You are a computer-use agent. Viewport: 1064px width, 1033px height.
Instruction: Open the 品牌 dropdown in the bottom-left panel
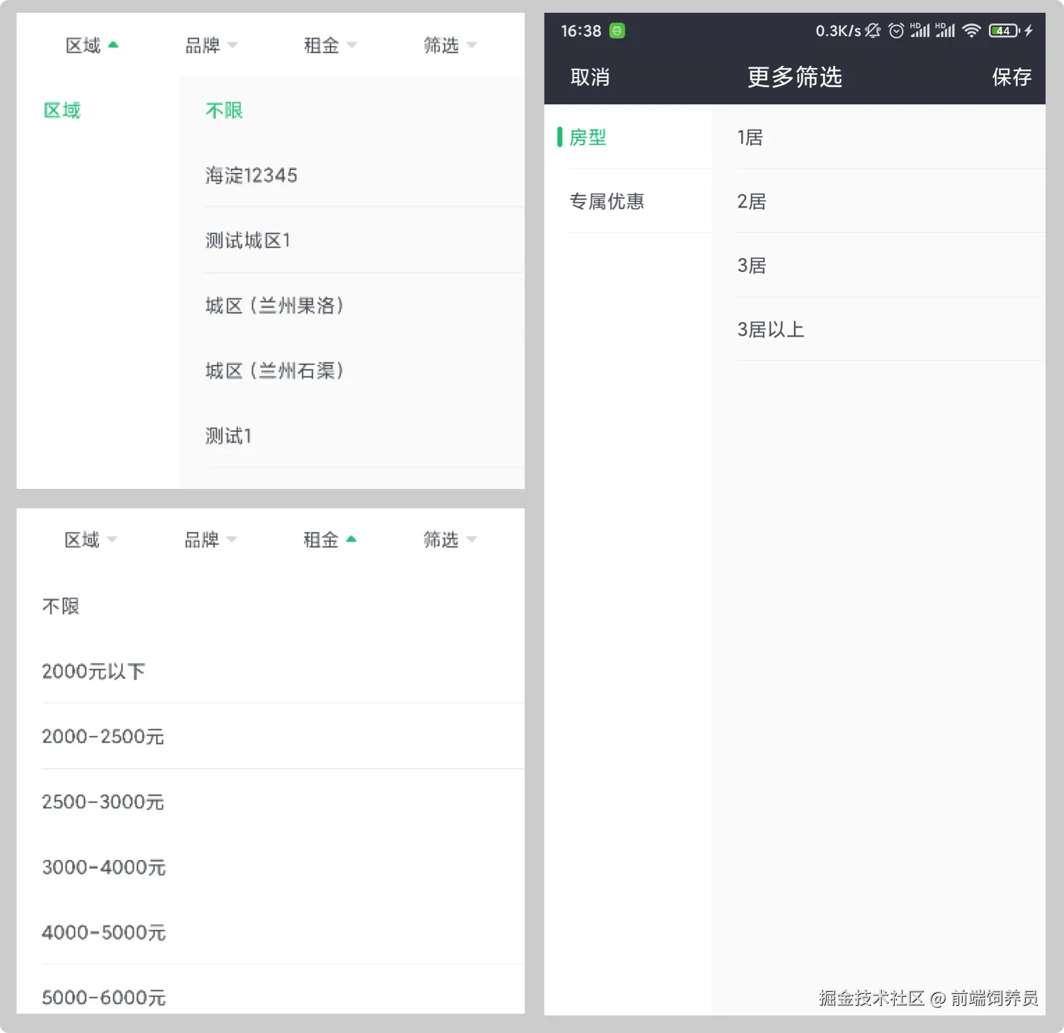pyautogui.click(x=210, y=540)
